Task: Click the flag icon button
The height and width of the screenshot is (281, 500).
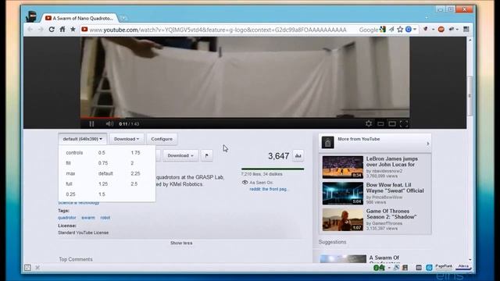Action: tap(206, 155)
